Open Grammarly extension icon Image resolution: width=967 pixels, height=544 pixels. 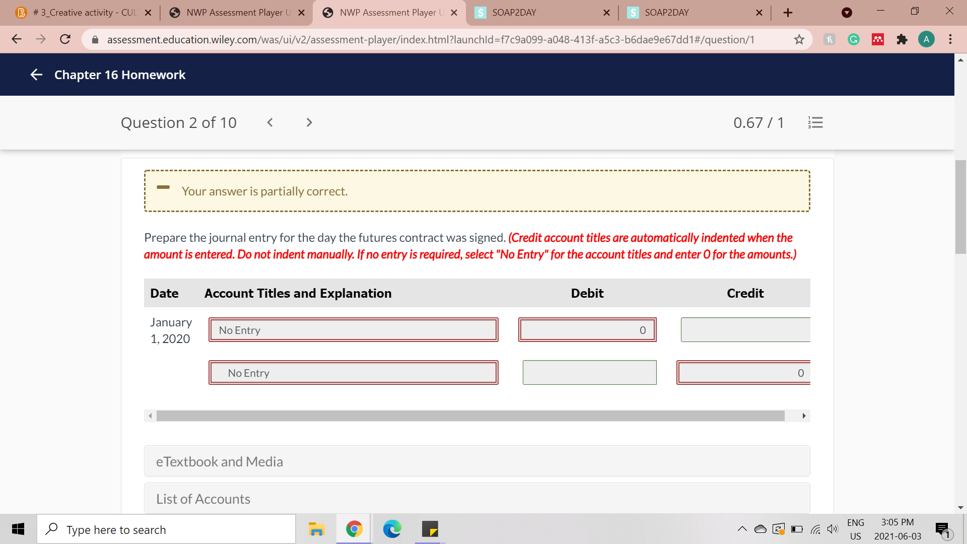(x=854, y=39)
